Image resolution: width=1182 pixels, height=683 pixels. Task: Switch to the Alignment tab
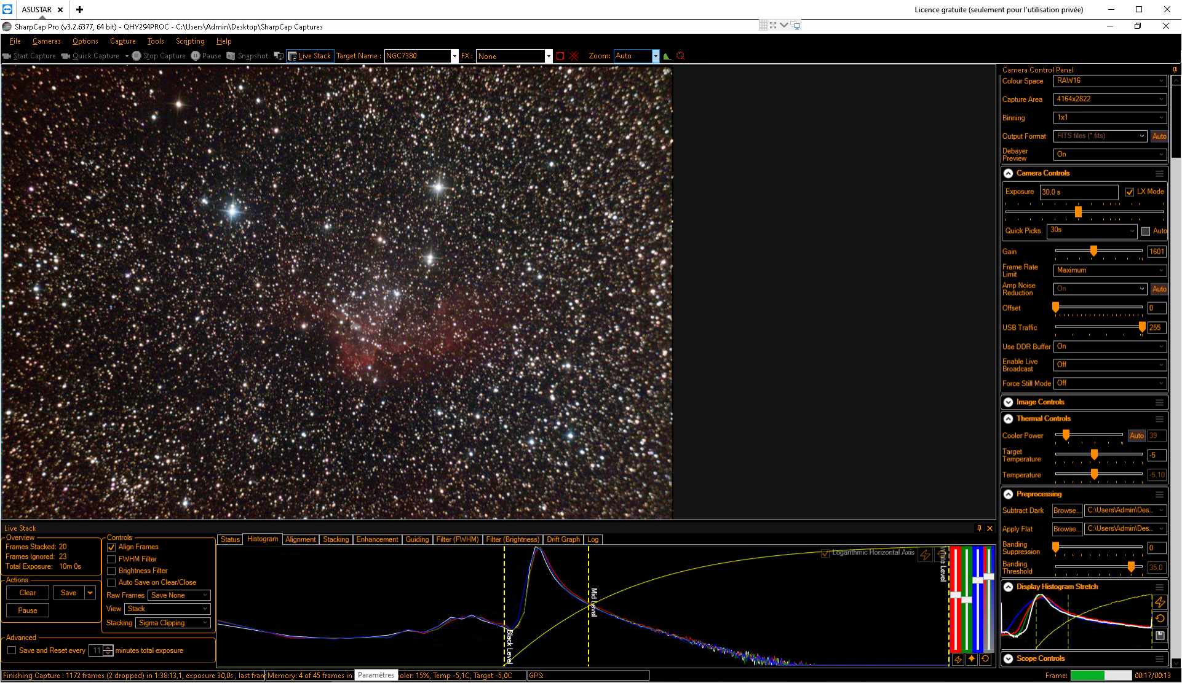(x=300, y=539)
